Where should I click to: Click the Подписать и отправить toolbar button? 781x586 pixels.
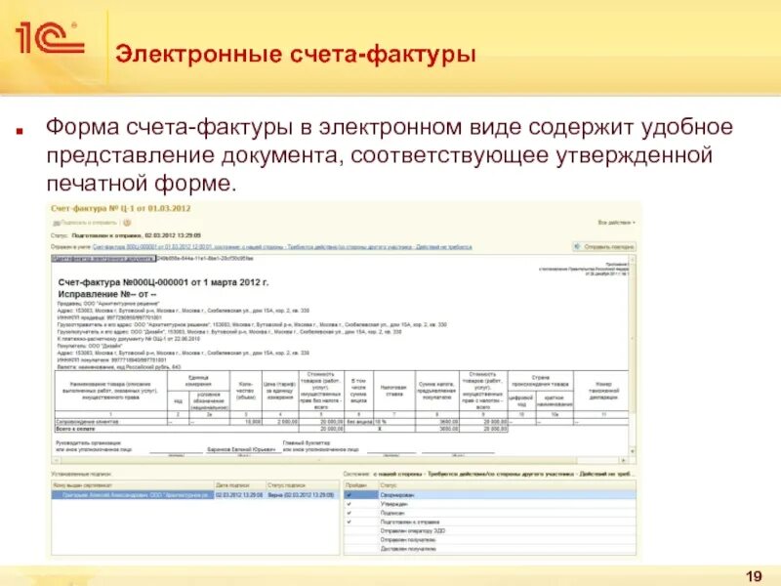[x=85, y=223]
